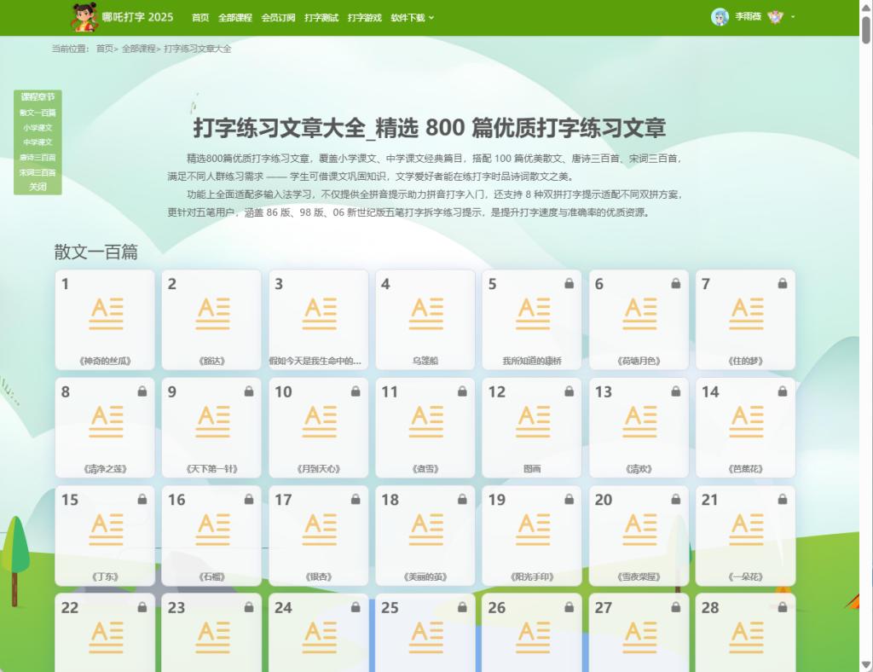Screen dimensions: 873x672
Task: Close the 课程章节 sidebar panel
Action: [38, 187]
